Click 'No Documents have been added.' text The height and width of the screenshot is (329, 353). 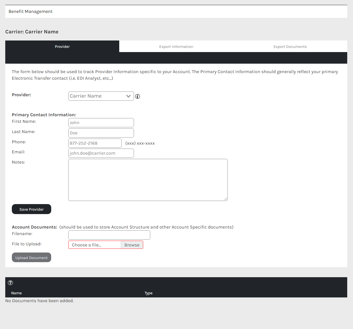[x=39, y=301]
